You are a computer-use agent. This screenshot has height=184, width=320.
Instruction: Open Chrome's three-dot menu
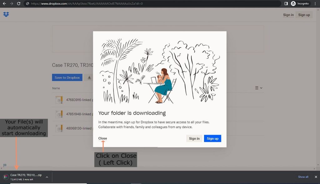click(315, 3)
